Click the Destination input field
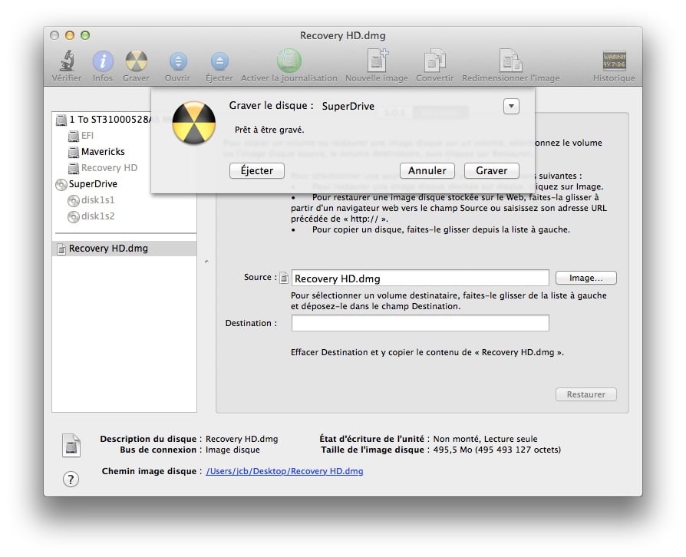The height and width of the screenshot is (557, 686). tap(420, 323)
